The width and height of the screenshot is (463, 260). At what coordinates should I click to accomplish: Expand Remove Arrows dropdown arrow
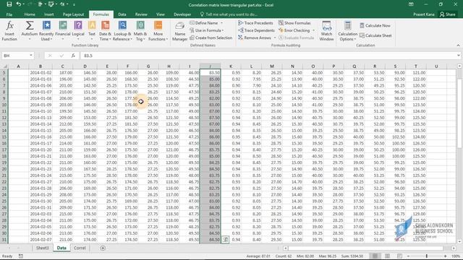(275, 38)
